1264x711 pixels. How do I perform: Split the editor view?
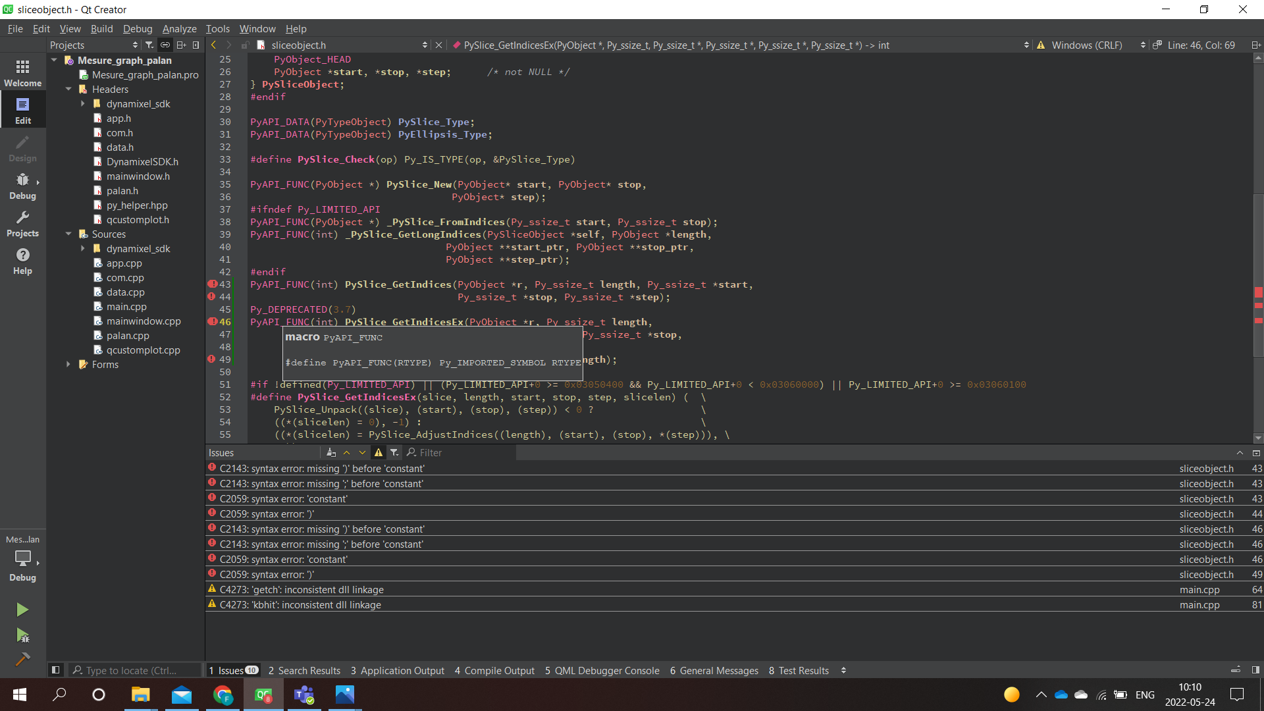click(x=1255, y=45)
